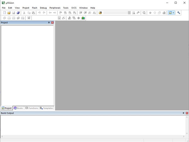
Task: Expand the window layout dropdown arrow
Action: 174,13
